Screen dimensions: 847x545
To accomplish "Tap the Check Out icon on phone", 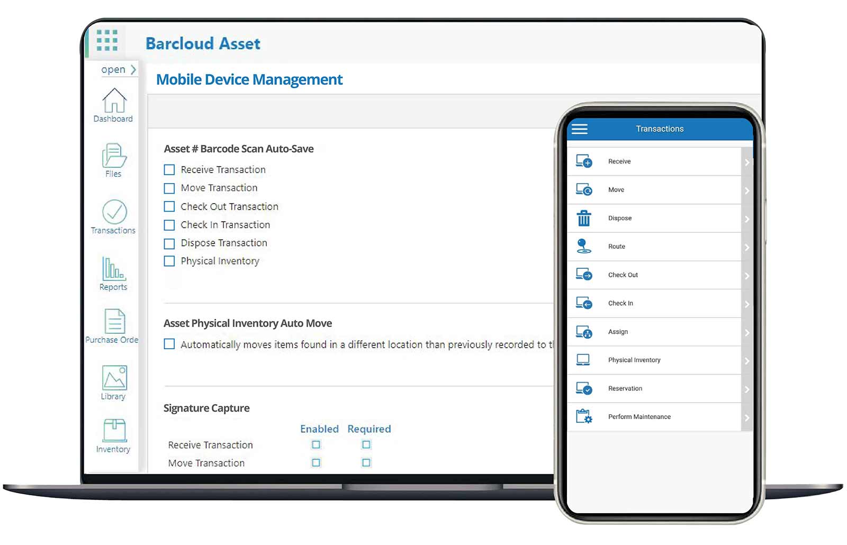I will [x=584, y=275].
